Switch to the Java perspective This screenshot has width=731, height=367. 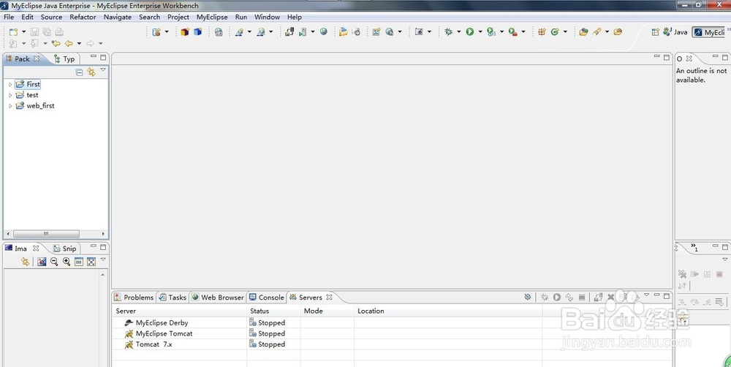point(675,32)
